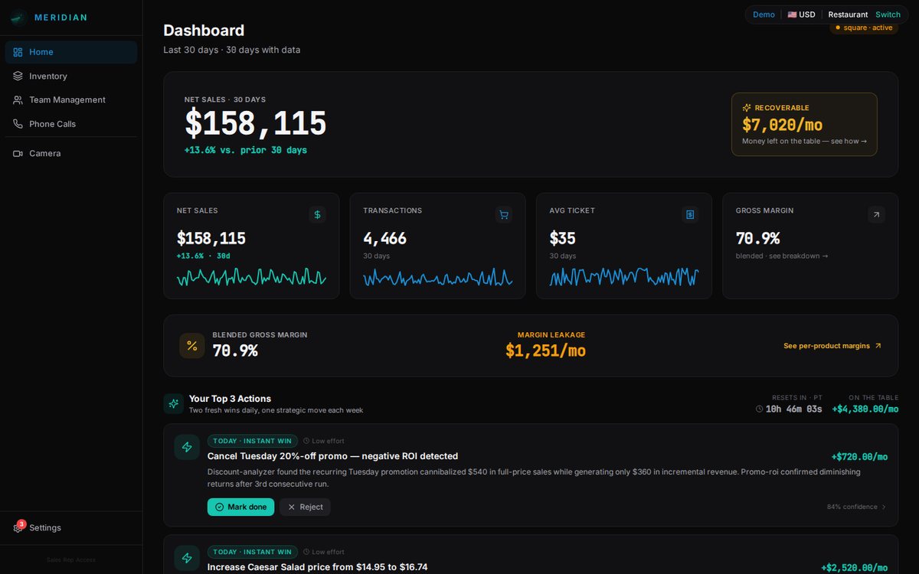Image resolution: width=919 pixels, height=574 pixels.
Task: Click the Home grid icon in sidebar
Action: click(x=18, y=52)
